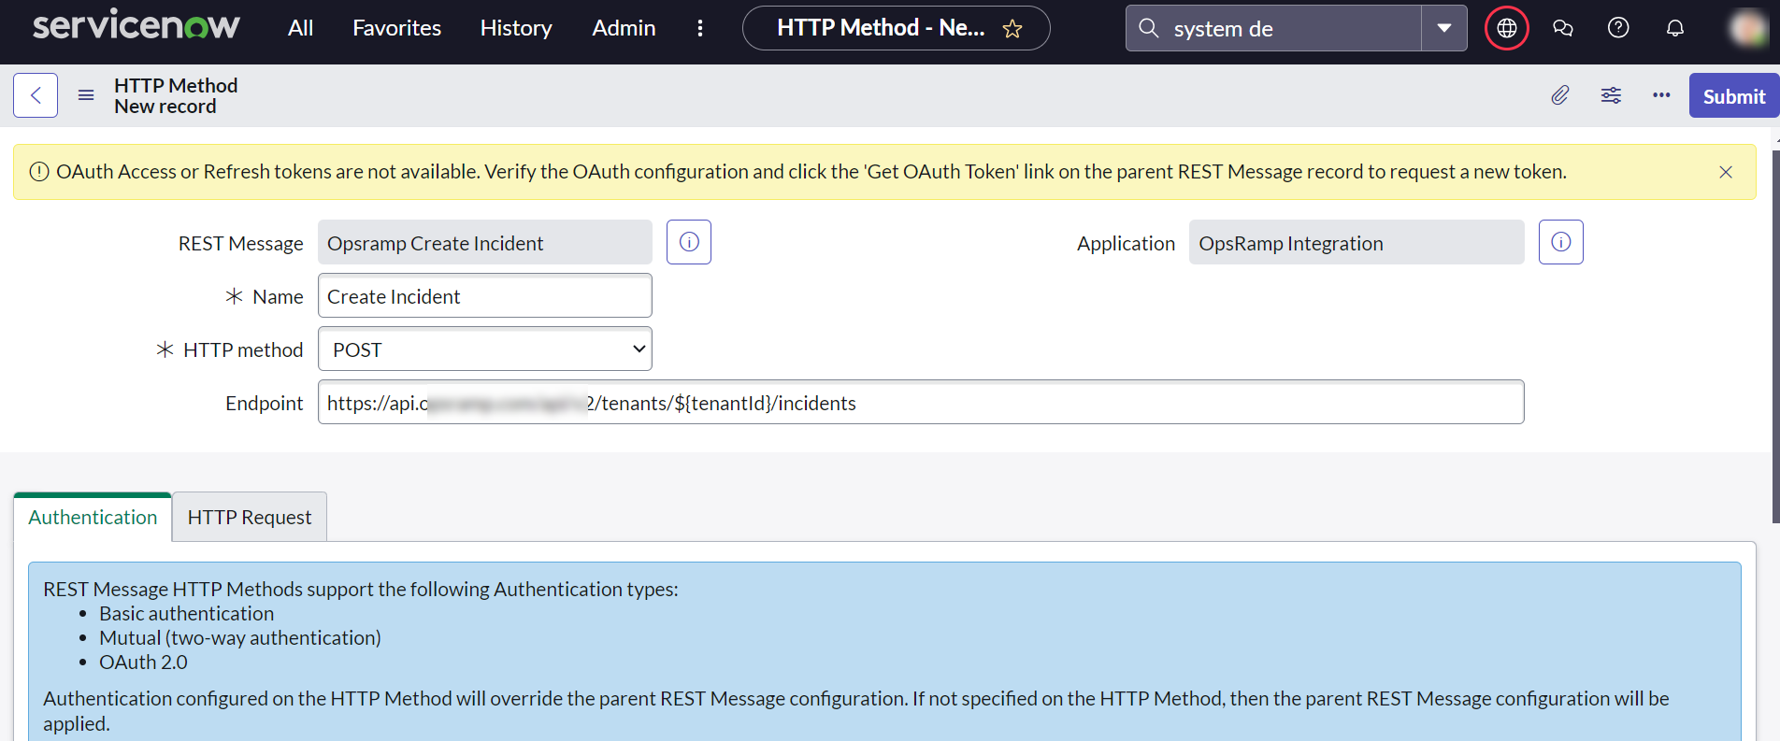Open the Admin menu

pos(624,28)
